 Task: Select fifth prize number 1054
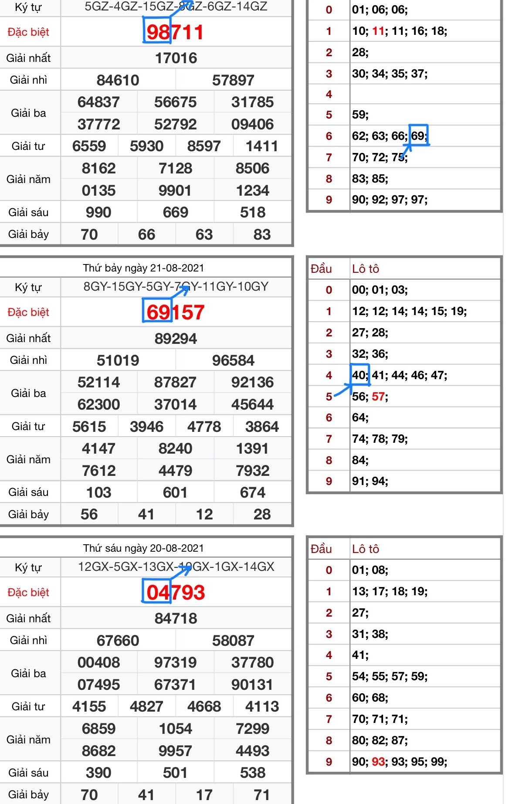click(176, 729)
